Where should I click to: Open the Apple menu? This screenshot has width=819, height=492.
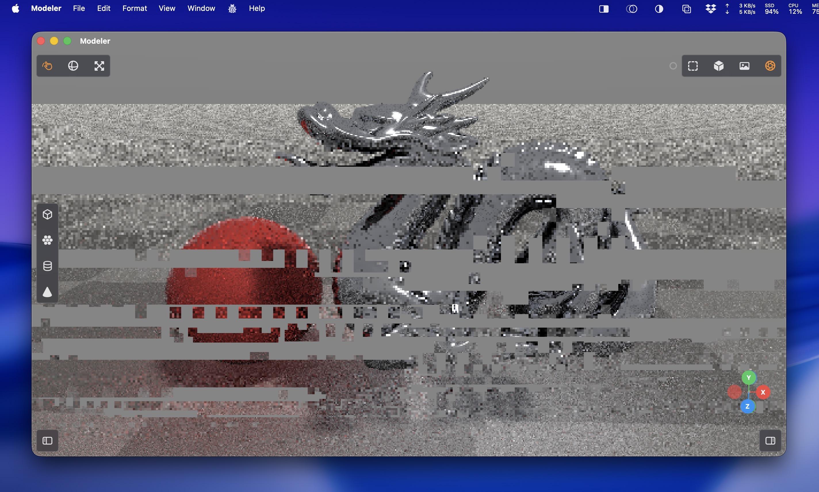16,8
